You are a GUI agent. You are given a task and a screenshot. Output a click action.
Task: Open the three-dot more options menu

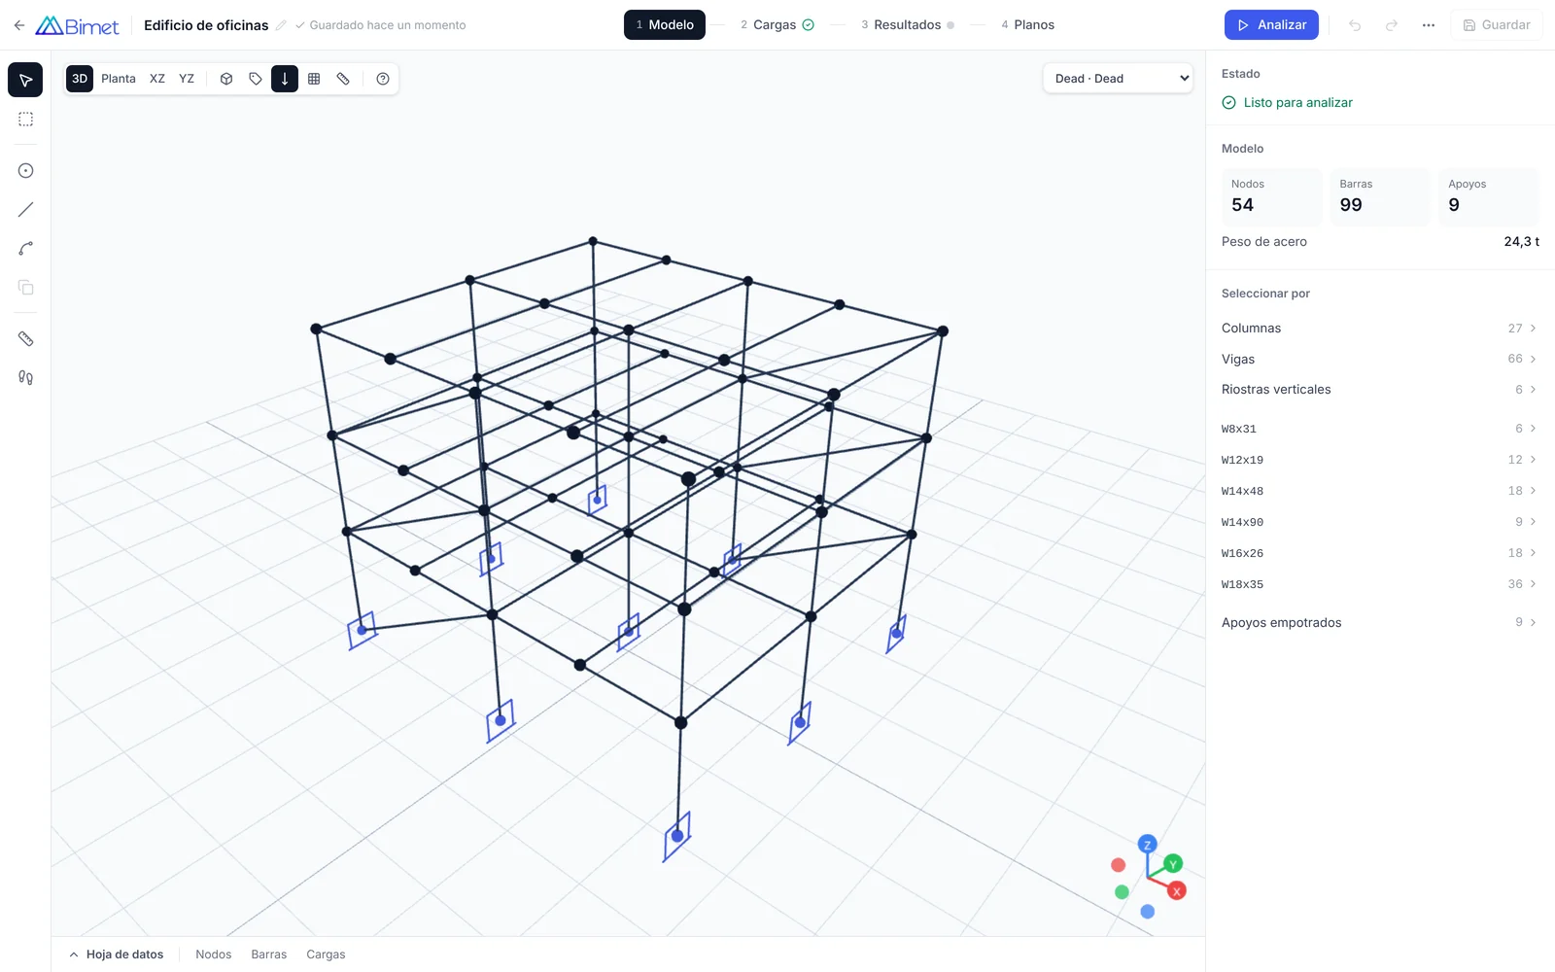tap(1429, 25)
